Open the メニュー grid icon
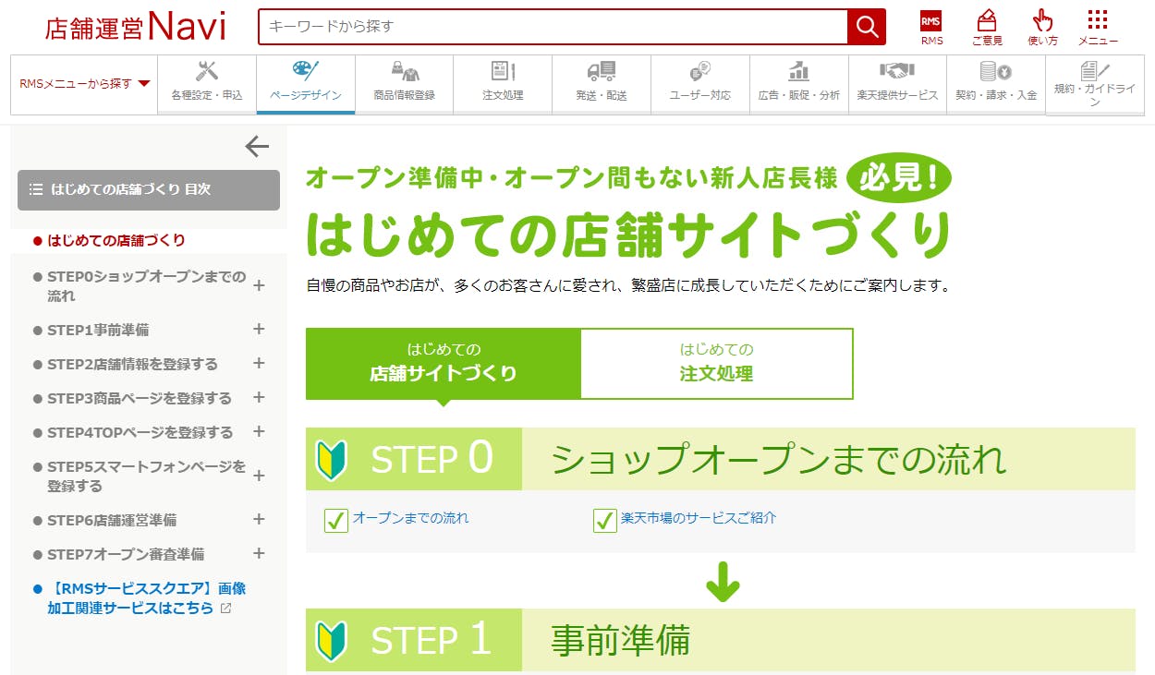This screenshot has height=675, width=1155. (1098, 27)
